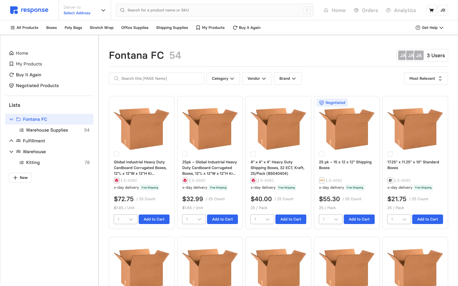Open the Vendor filter dropdown
The height and width of the screenshot is (286, 458).
[x=257, y=78]
